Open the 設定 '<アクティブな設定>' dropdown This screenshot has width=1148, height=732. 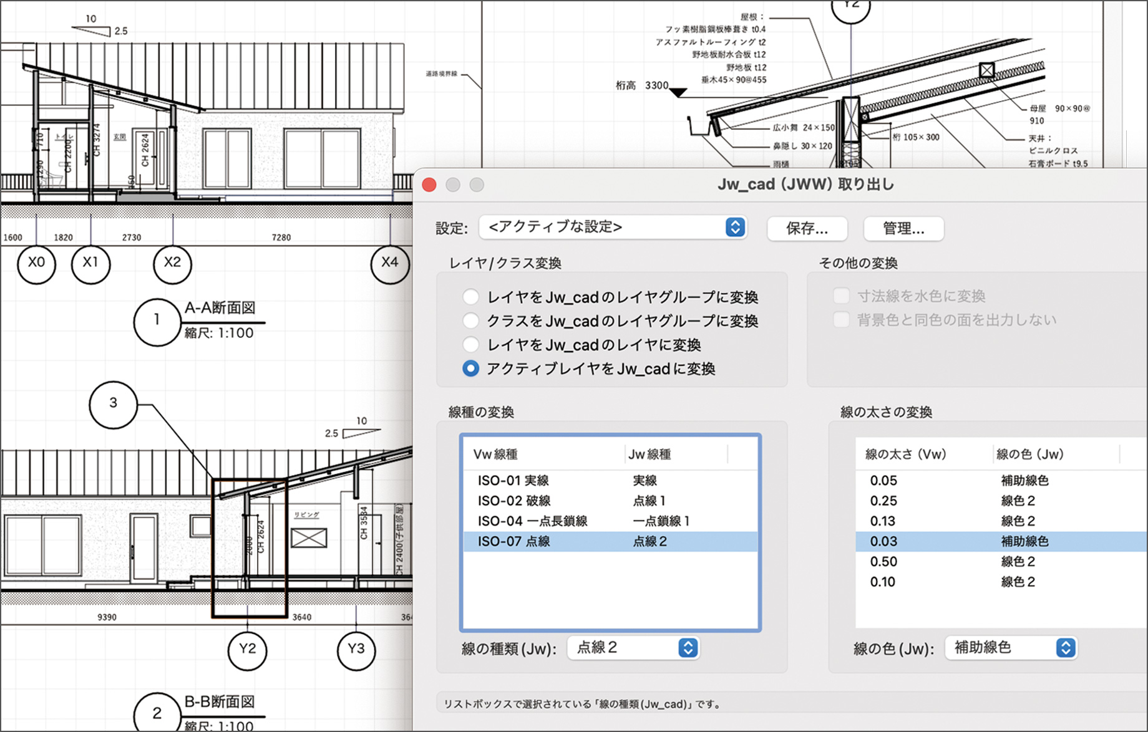pos(613,227)
